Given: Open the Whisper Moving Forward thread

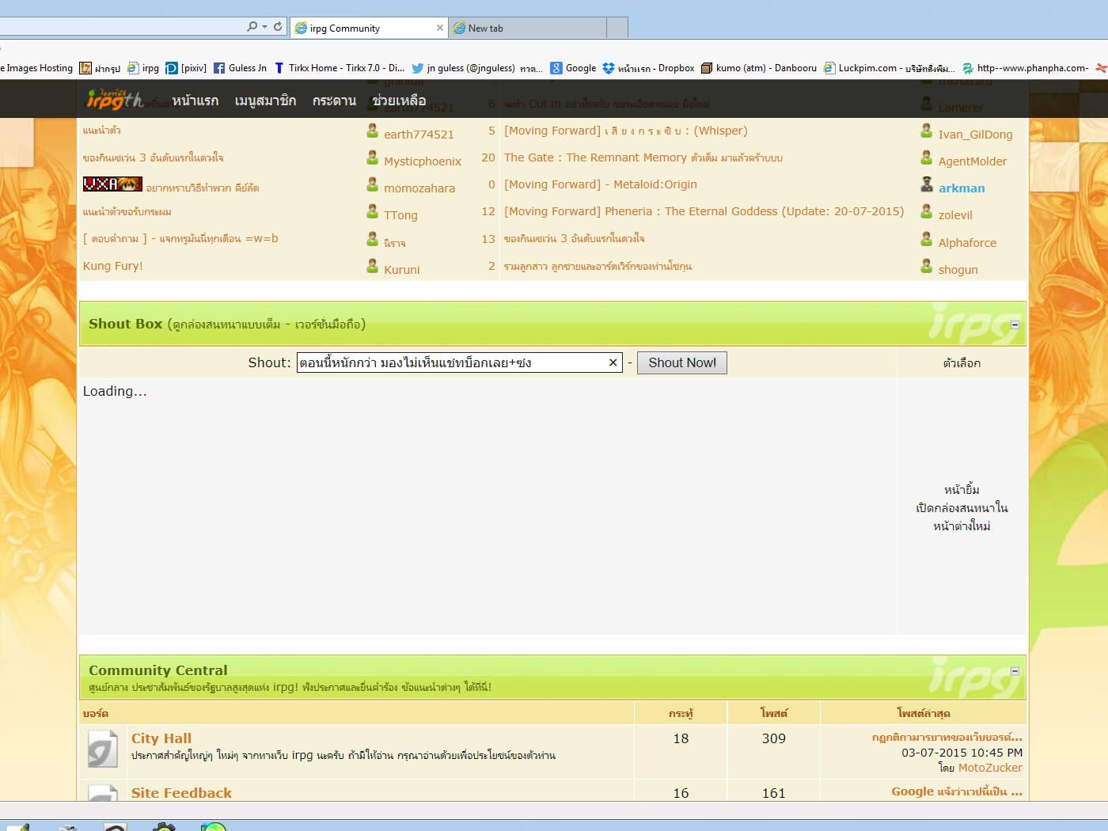Looking at the screenshot, I should coord(626,131).
